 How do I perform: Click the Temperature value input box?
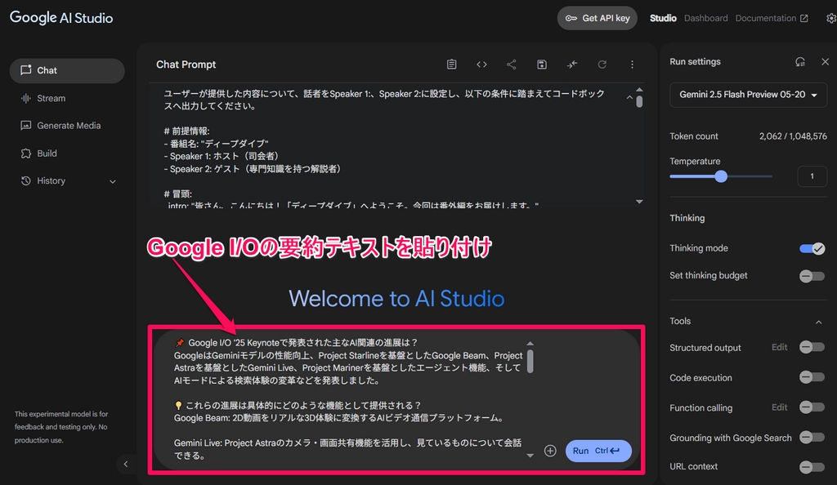[x=812, y=176]
